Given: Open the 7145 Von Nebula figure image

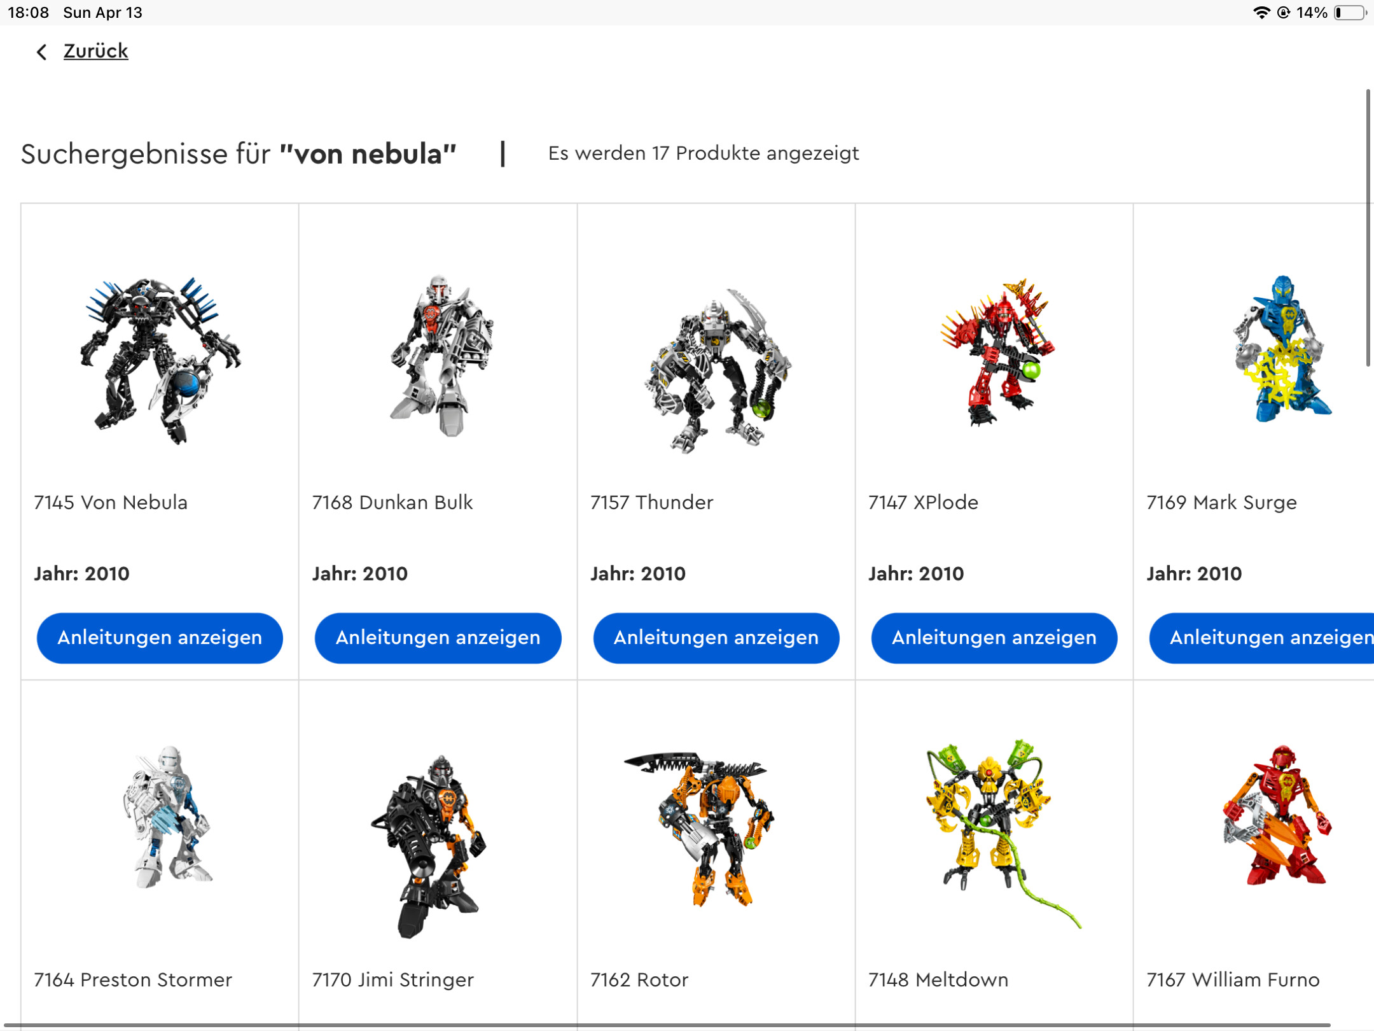Looking at the screenshot, I should pos(160,360).
